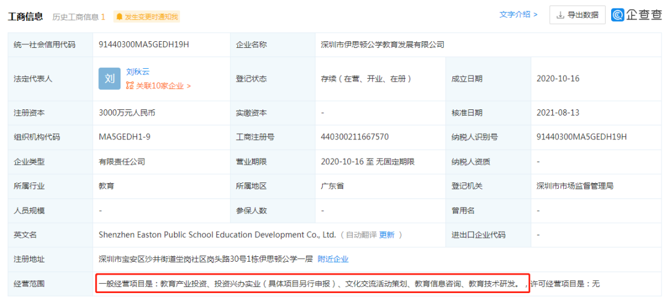
Task: Click approval date 2021-08-13
Action: 558,113
